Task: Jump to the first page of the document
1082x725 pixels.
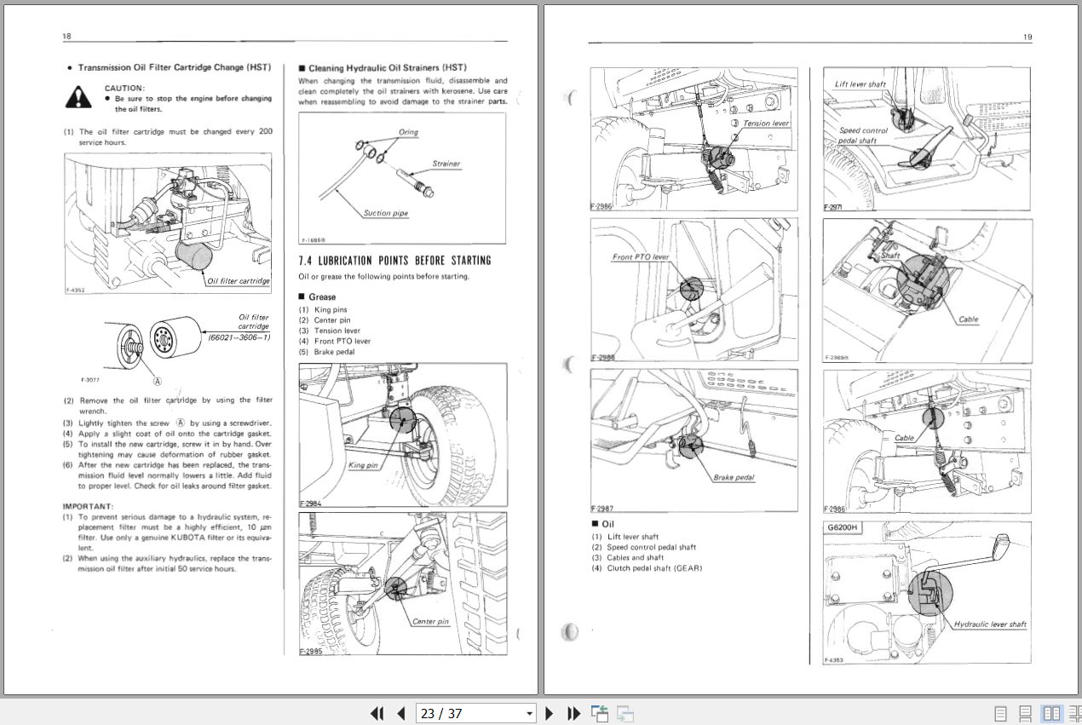Action: [377, 713]
